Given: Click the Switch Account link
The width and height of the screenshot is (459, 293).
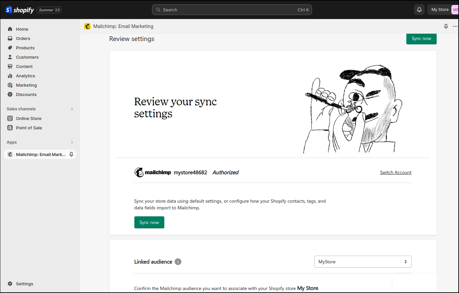Looking at the screenshot, I should (x=396, y=172).
